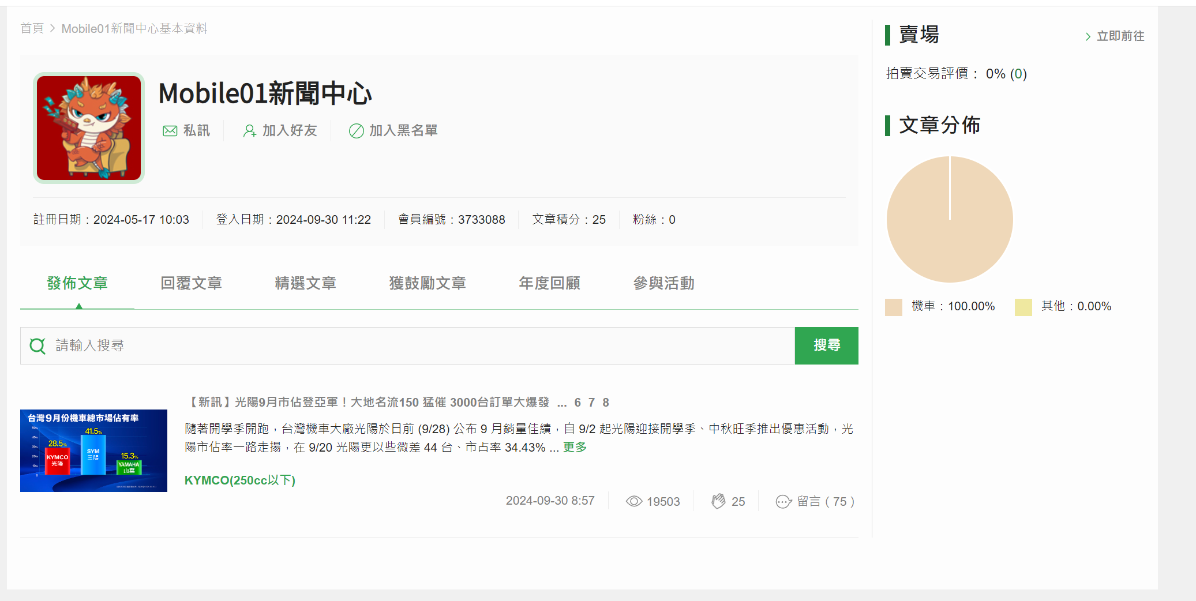This screenshot has height=601, width=1196.
Task: Open the dragon profile avatar
Action: (89, 128)
